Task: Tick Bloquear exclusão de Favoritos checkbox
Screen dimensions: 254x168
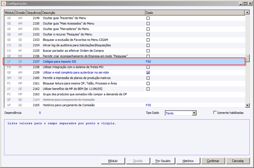Action: pos(148,40)
